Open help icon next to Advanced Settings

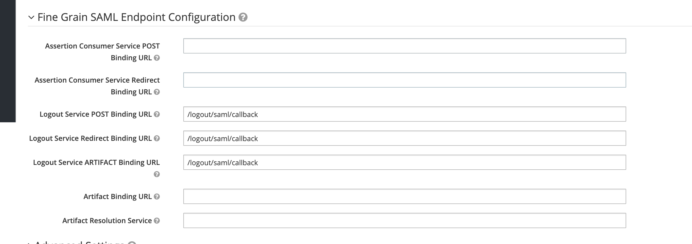coord(132,243)
